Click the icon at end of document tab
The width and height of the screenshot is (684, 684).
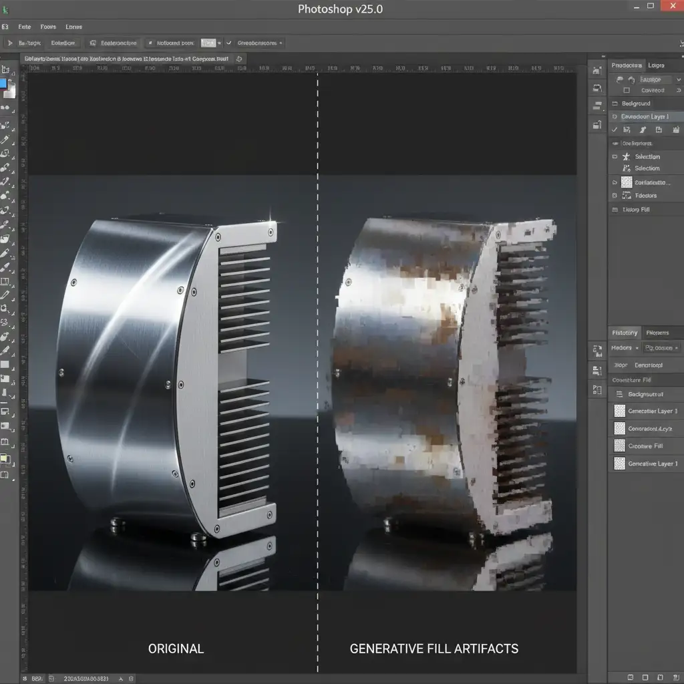pos(239,59)
